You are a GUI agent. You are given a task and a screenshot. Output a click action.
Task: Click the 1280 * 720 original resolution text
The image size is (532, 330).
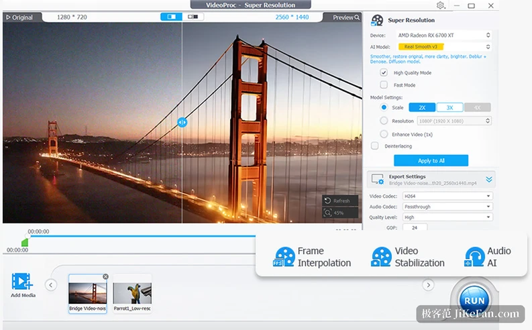point(72,17)
